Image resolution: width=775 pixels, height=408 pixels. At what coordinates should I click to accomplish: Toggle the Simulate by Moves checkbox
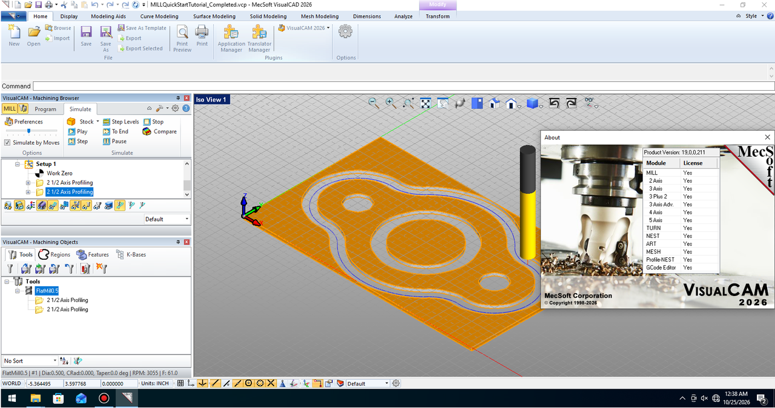coord(7,143)
